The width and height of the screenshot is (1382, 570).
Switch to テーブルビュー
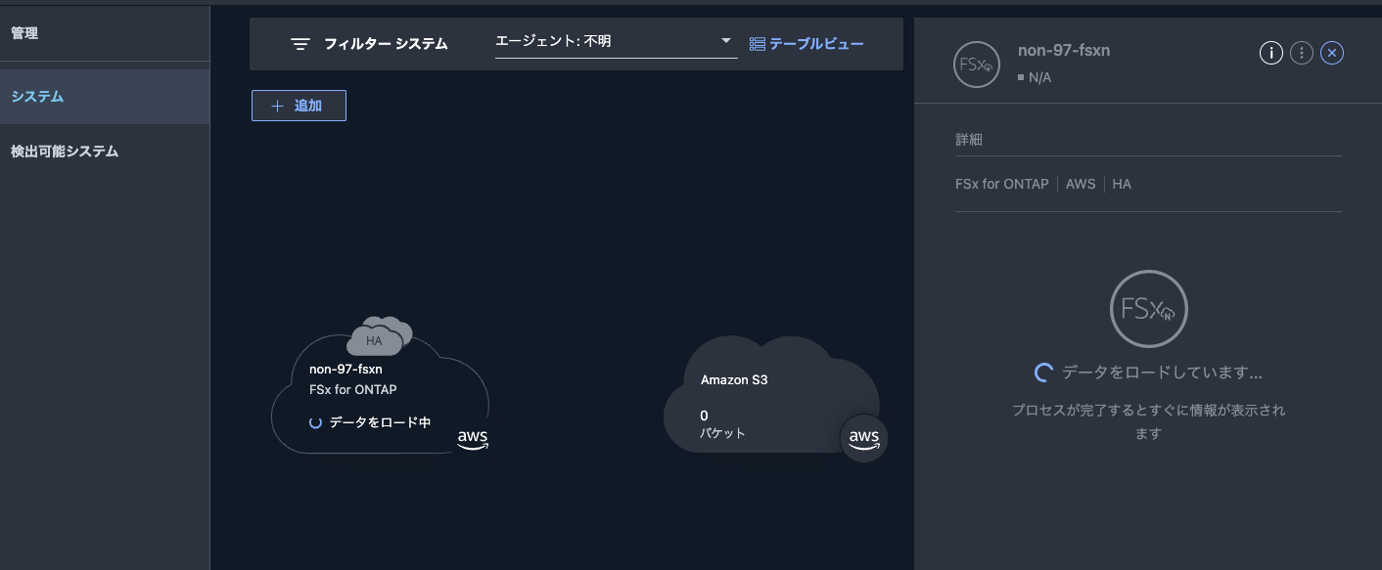[x=816, y=44]
